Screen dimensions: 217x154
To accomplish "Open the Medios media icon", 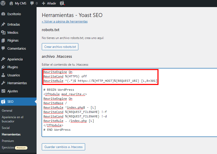I will click(3, 32).
